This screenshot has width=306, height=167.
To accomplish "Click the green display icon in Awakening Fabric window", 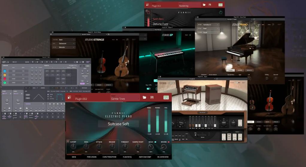I will [221, 5].
